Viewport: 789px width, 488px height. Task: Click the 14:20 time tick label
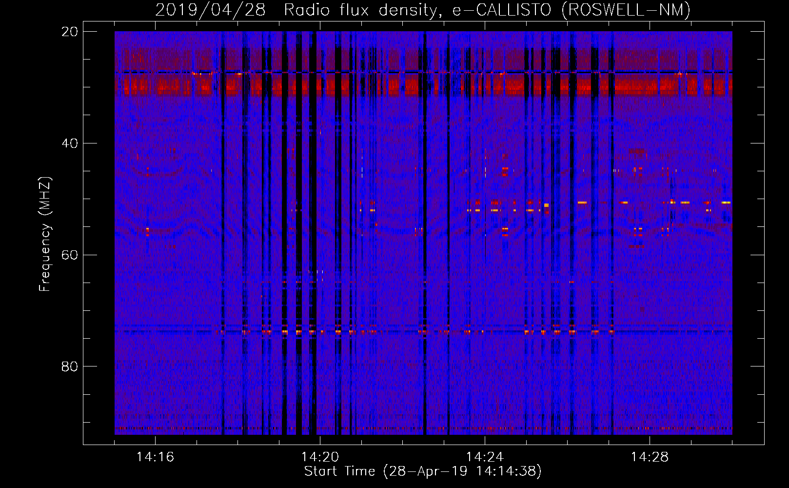320,457
